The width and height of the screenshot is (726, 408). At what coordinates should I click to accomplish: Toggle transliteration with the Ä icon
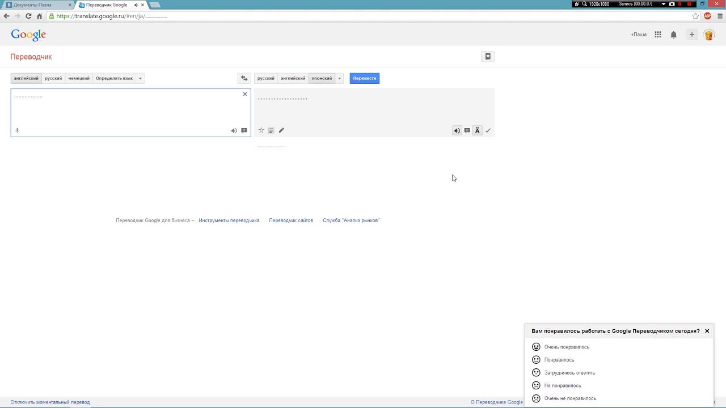tap(477, 130)
